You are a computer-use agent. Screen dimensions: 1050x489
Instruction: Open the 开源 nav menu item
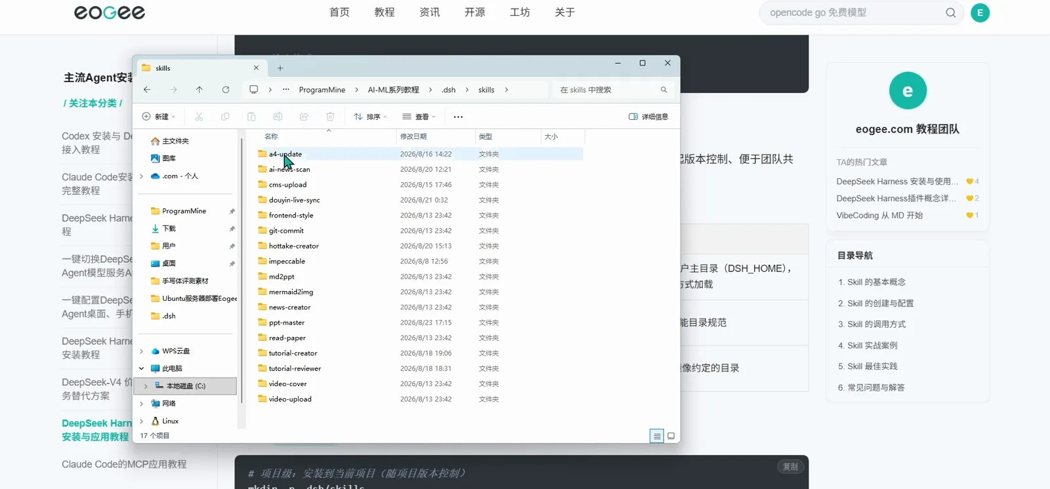point(475,12)
